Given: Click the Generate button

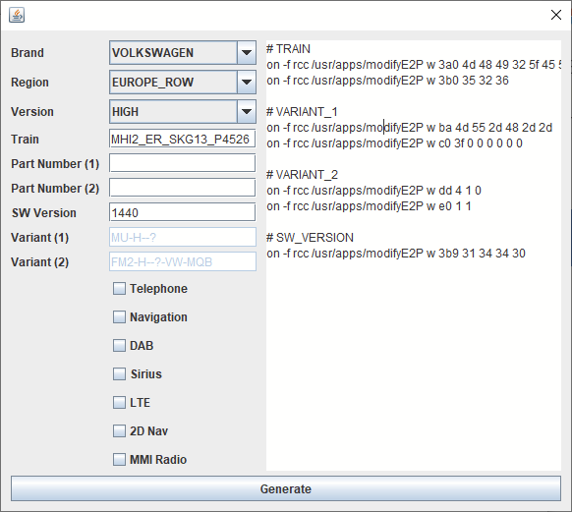Looking at the screenshot, I should point(286,488).
